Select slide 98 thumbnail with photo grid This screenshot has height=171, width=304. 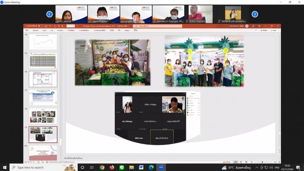tap(43, 116)
